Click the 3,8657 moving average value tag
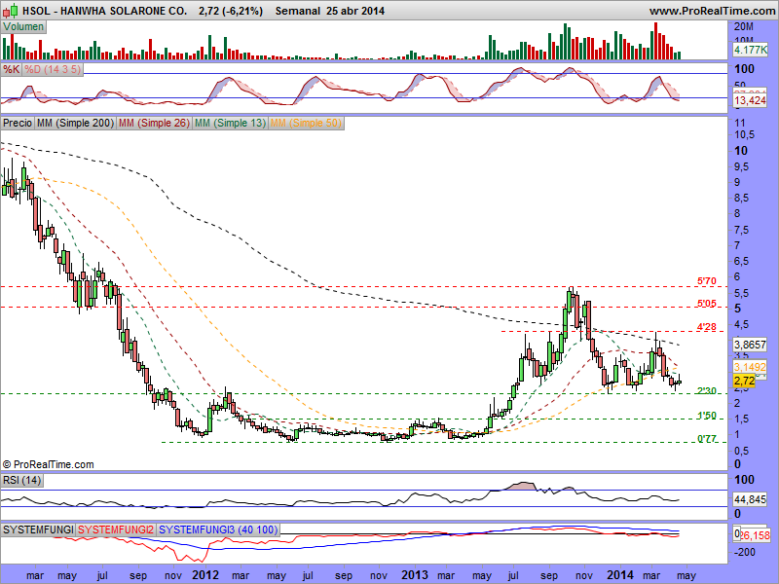Viewport: 779px width, 584px height. [750, 345]
